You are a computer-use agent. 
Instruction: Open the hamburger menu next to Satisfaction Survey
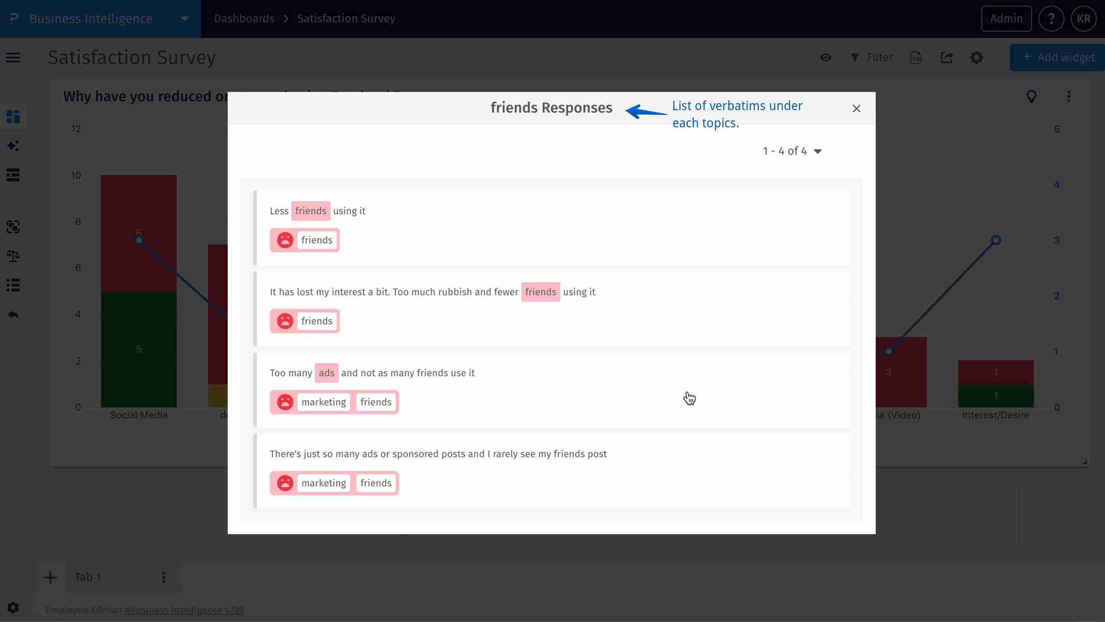tap(13, 57)
